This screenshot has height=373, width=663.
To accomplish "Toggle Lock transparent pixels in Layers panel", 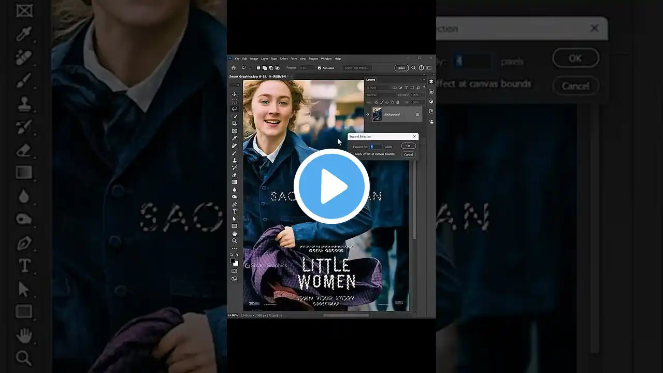I will 377,102.
